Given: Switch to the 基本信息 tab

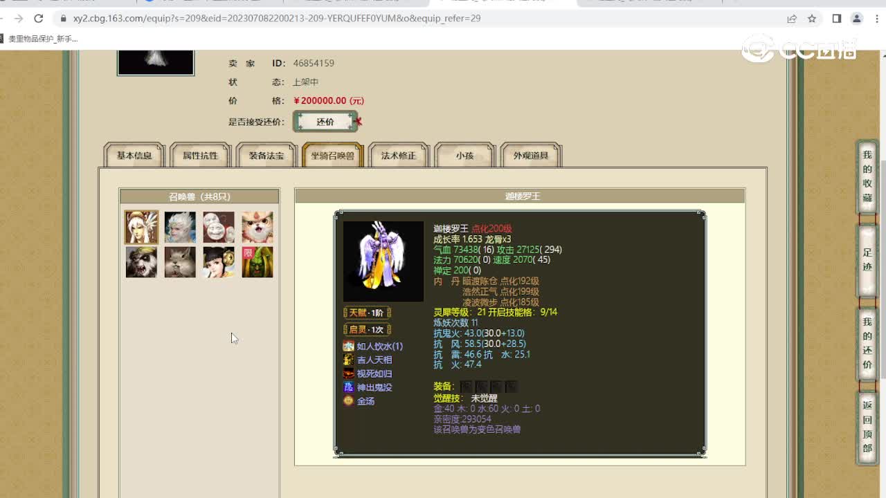Looking at the screenshot, I should coord(134,156).
